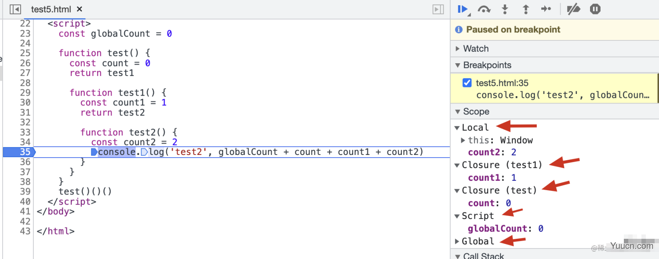
Task: Click 'const globalCount = 0' code line
Action: tap(115, 34)
